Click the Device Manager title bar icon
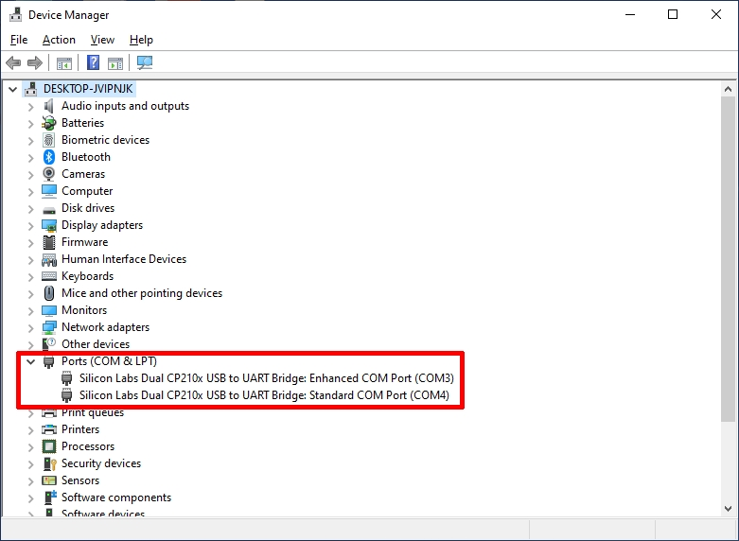Image resolution: width=739 pixels, height=541 pixels. click(x=15, y=14)
